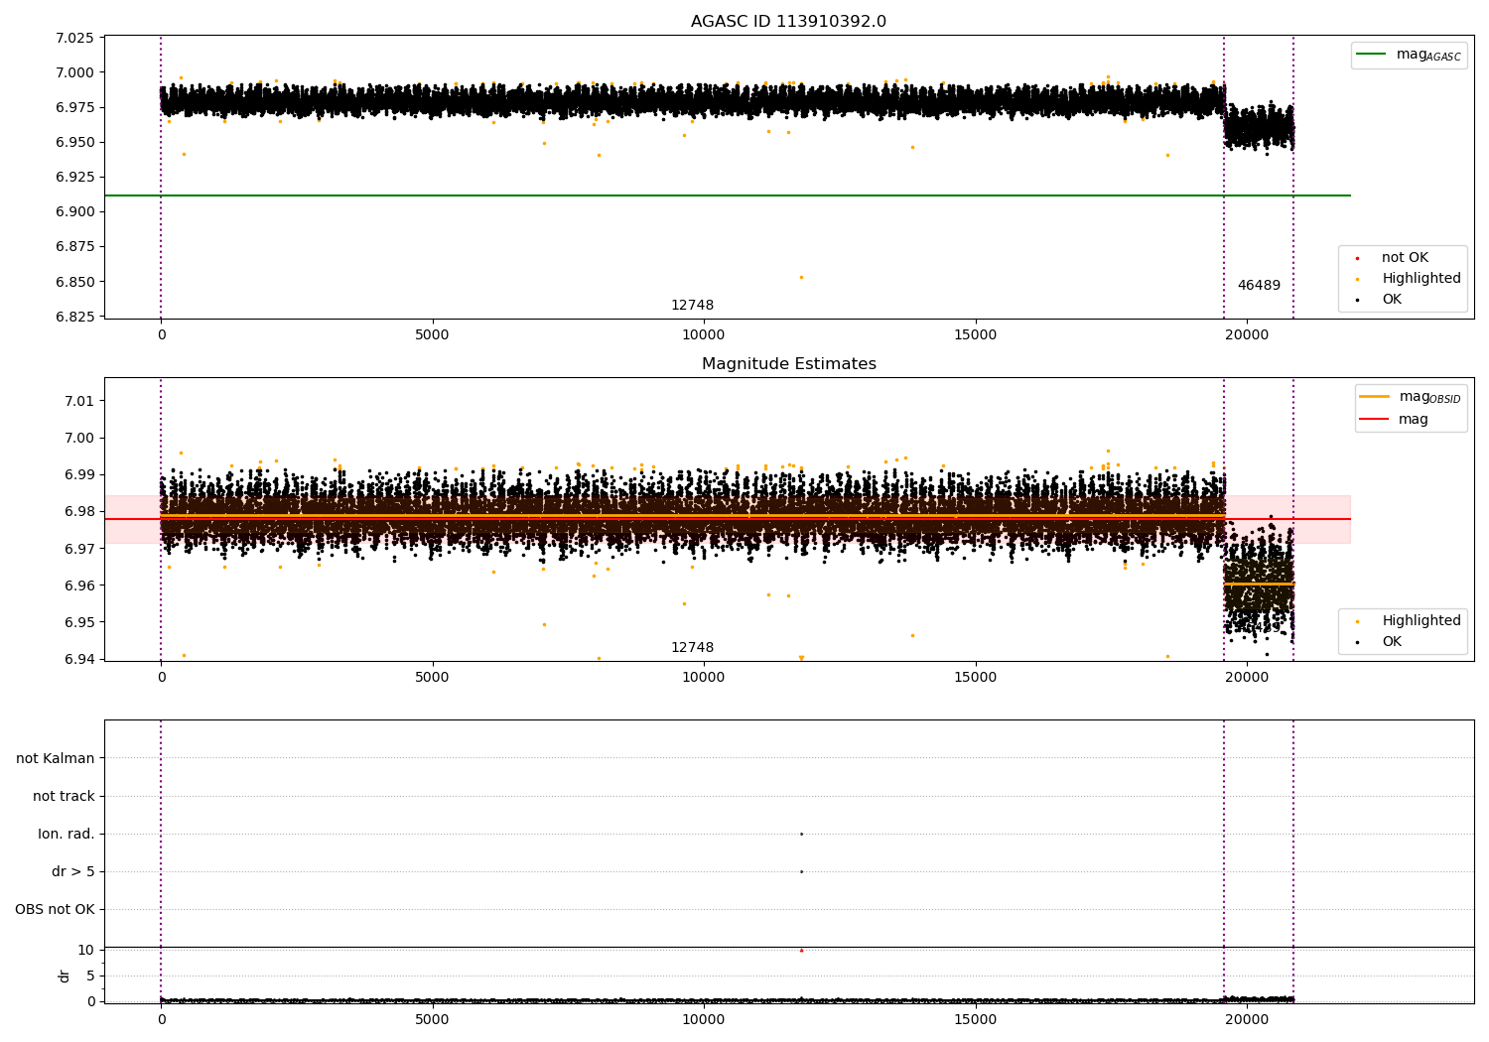Click the OK marker in Magnitude Estimates legend
Image resolution: width=1489 pixels, height=1042 pixels.
click(x=1357, y=642)
